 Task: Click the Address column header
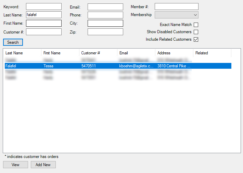(x=174, y=53)
